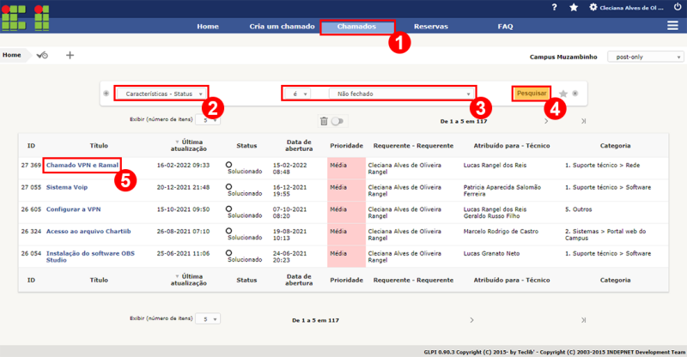687x357 pixels.
Task: Click '5. Outros' category cell
Action: pos(578,209)
